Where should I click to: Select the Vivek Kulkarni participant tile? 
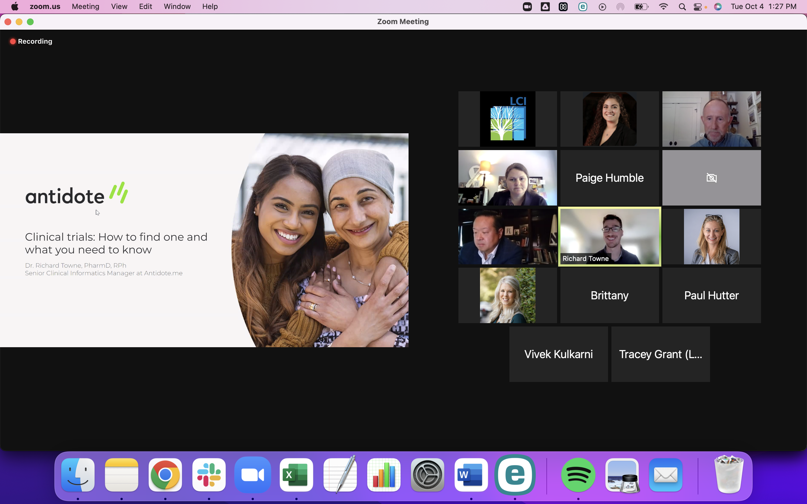[x=558, y=354]
